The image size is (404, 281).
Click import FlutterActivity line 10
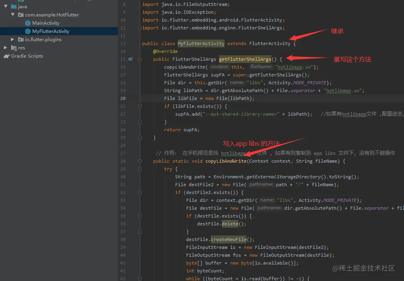tap(213, 20)
